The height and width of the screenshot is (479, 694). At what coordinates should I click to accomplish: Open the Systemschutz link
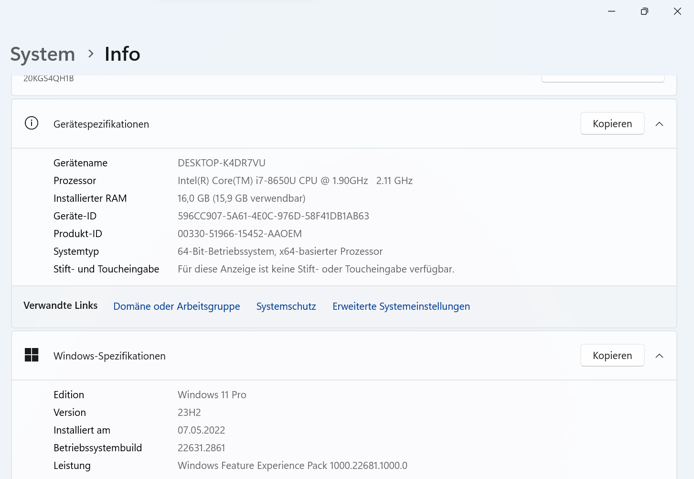(x=286, y=306)
